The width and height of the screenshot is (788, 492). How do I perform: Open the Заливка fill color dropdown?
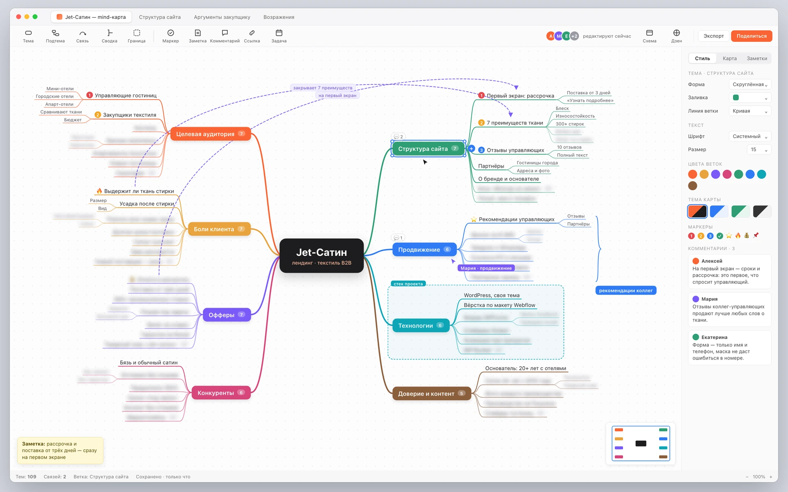[750, 98]
